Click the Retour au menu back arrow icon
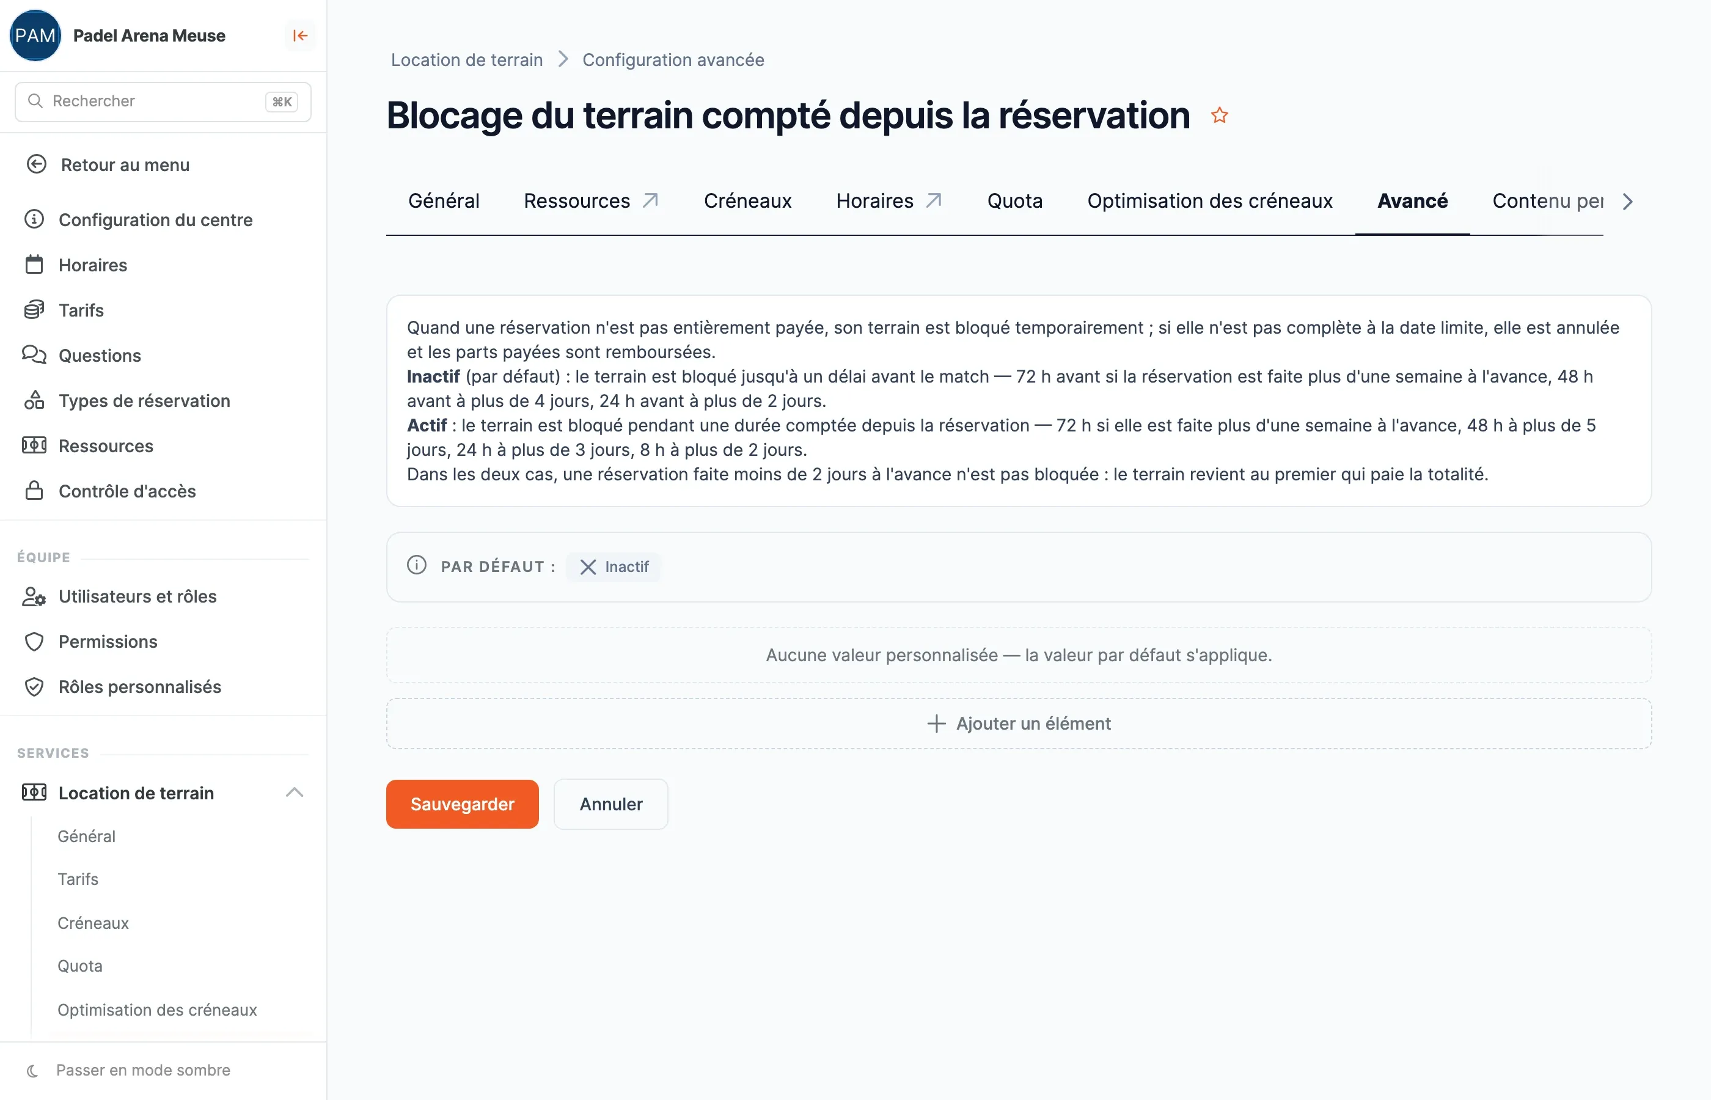Viewport: 1711px width, 1100px height. tap(37, 165)
